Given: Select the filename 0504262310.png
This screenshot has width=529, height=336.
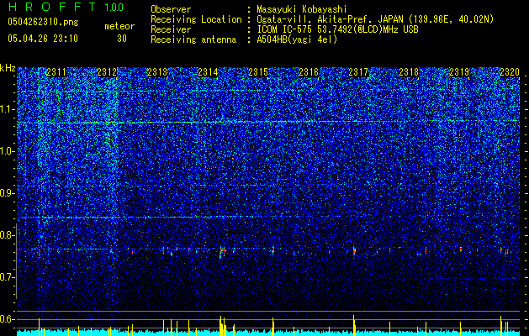Looking at the screenshot, I should 43,22.
